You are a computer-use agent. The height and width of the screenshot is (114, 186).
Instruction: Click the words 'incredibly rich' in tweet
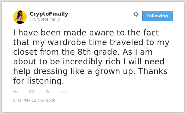tap(92, 62)
